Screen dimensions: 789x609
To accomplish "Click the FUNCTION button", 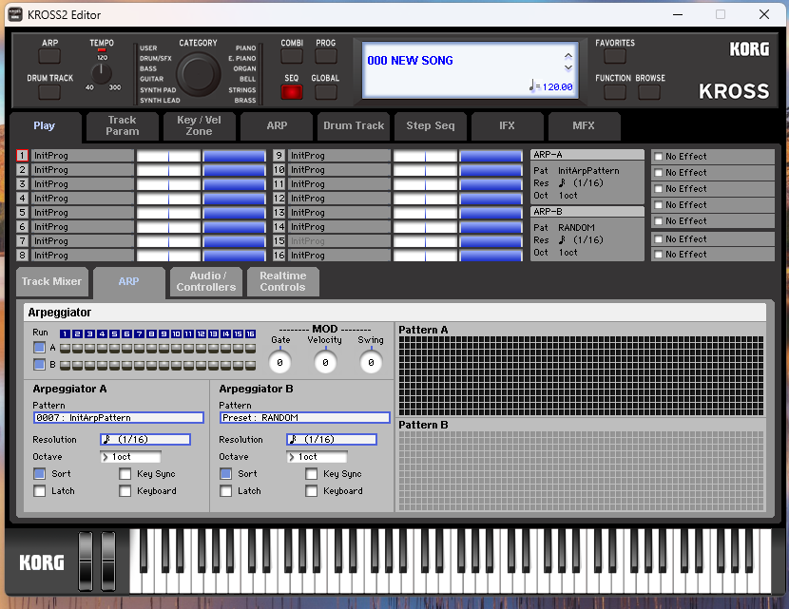I will coord(615,92).
